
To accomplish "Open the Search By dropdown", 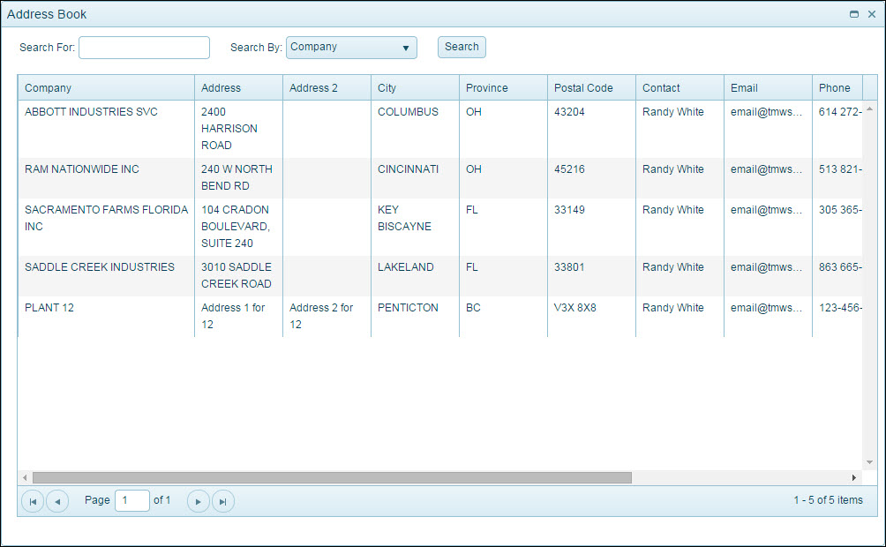I will point(351,48).
